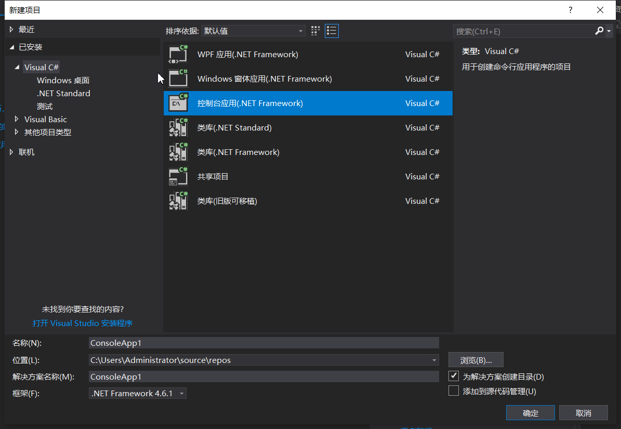The image size is (621, 429).
Task: Click the location path text field
Action: (259, 360)
